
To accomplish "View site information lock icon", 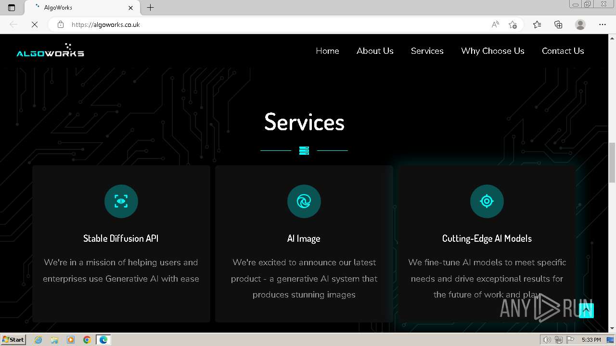I will coord(61,25).
